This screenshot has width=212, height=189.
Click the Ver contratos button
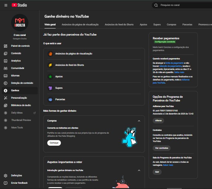[162, 148]
